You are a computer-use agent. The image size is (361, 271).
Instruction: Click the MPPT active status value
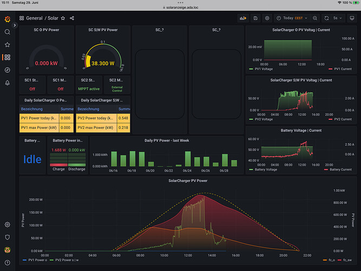coord(89,89)
